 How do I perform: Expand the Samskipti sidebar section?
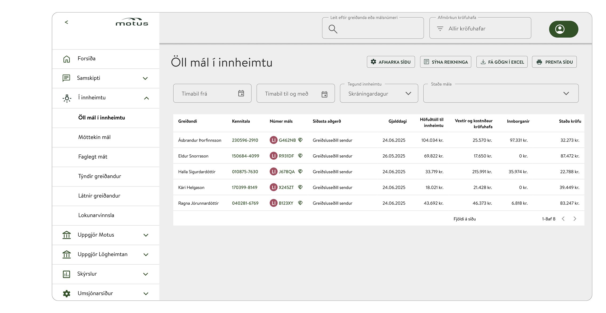(145, 78)
